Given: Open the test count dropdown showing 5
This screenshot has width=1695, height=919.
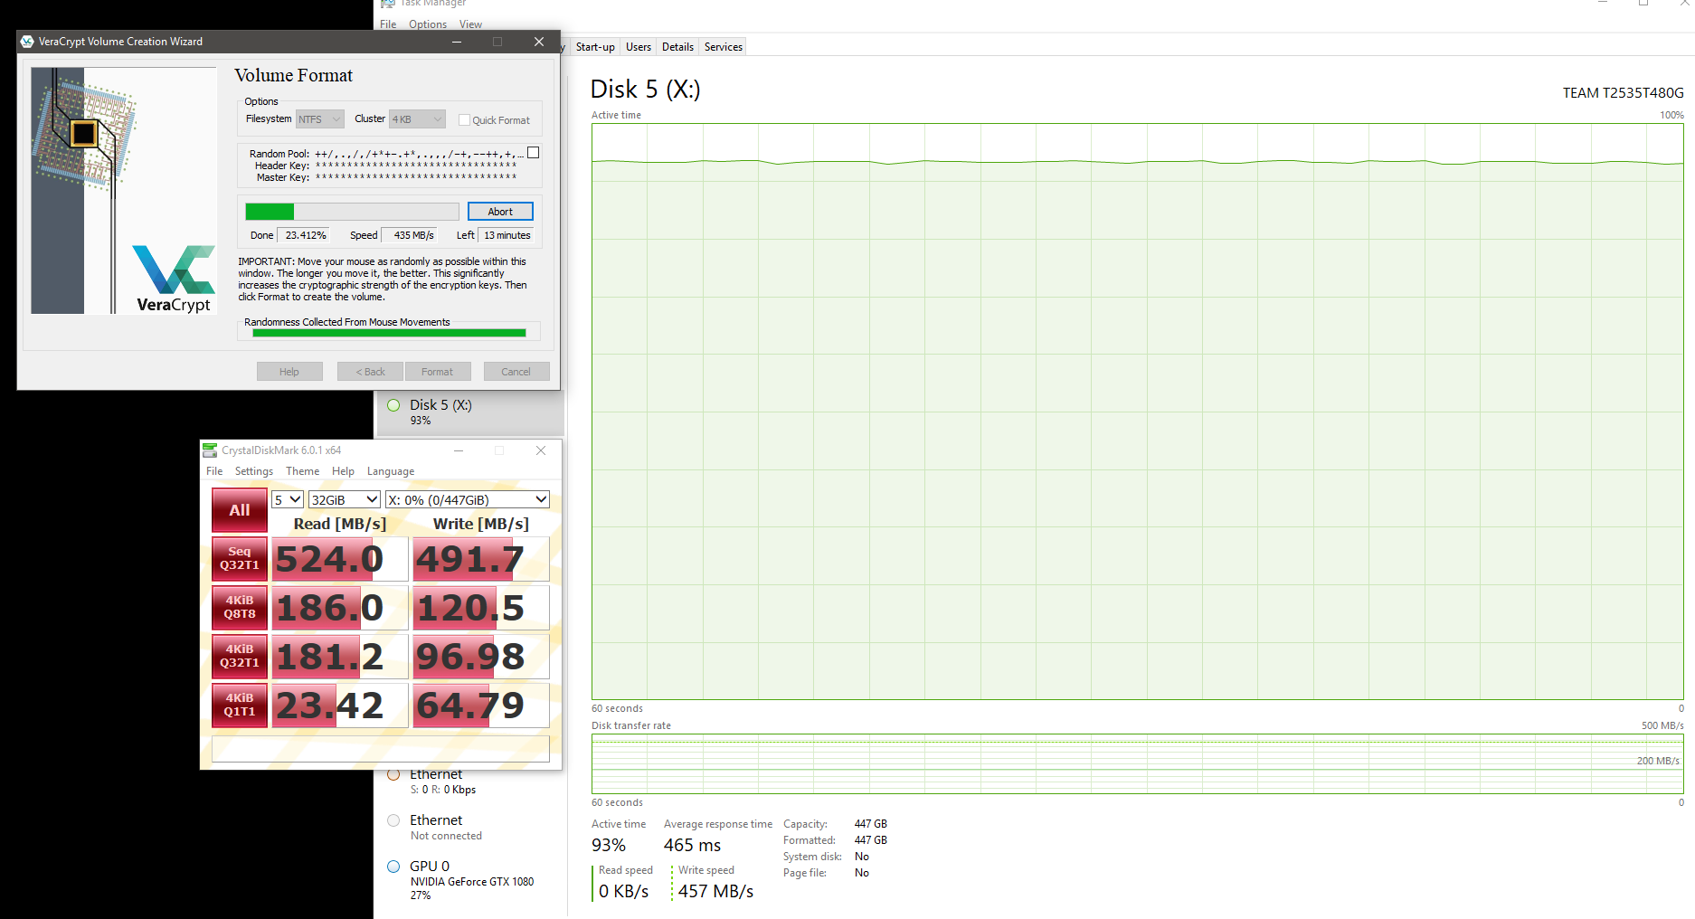Looking at the screenshot, I should [x=288, y=499].
